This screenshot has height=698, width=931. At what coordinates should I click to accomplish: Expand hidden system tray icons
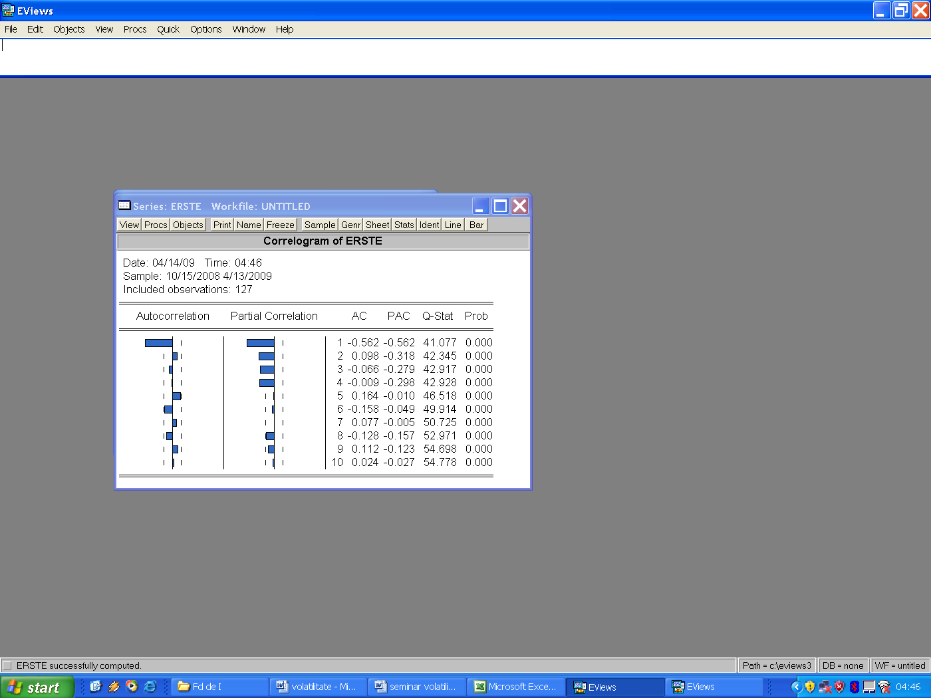pyautogui.click(x=796, y=687)
